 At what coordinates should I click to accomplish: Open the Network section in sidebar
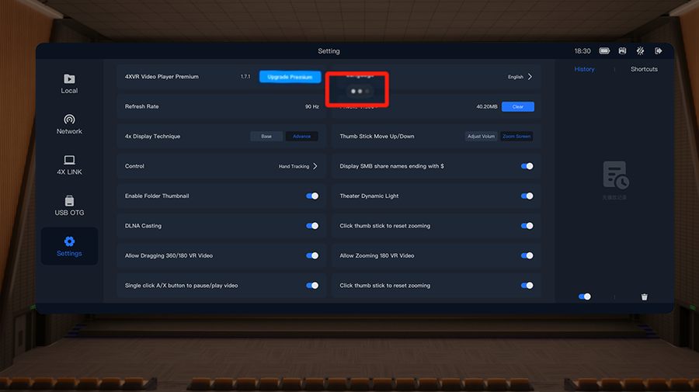click(69, 124)
